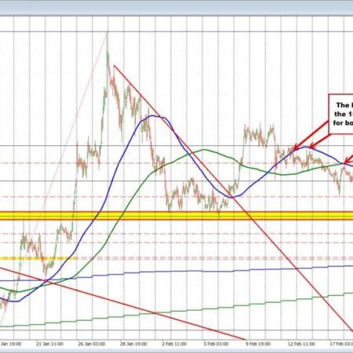Click the '9 Feb 19:00' time axis label

258,344
